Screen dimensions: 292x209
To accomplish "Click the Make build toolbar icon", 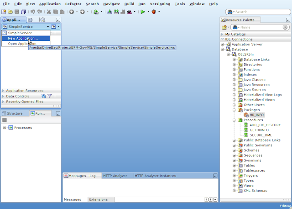I will pyautogui.click(x=109, y=12).
